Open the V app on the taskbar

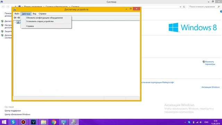point(33,122)
